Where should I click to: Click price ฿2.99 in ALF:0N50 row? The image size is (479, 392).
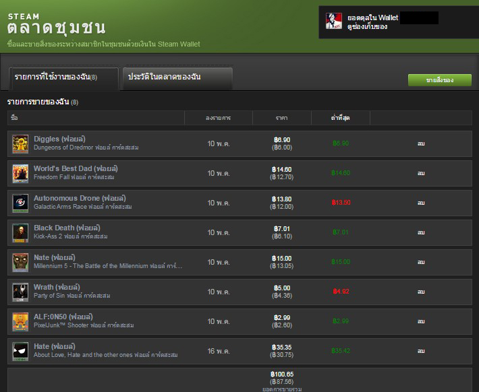tap(282, 317)
